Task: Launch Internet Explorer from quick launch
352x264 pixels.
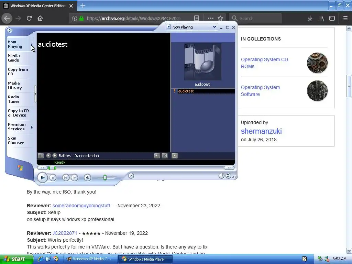Action: [40, 259]
